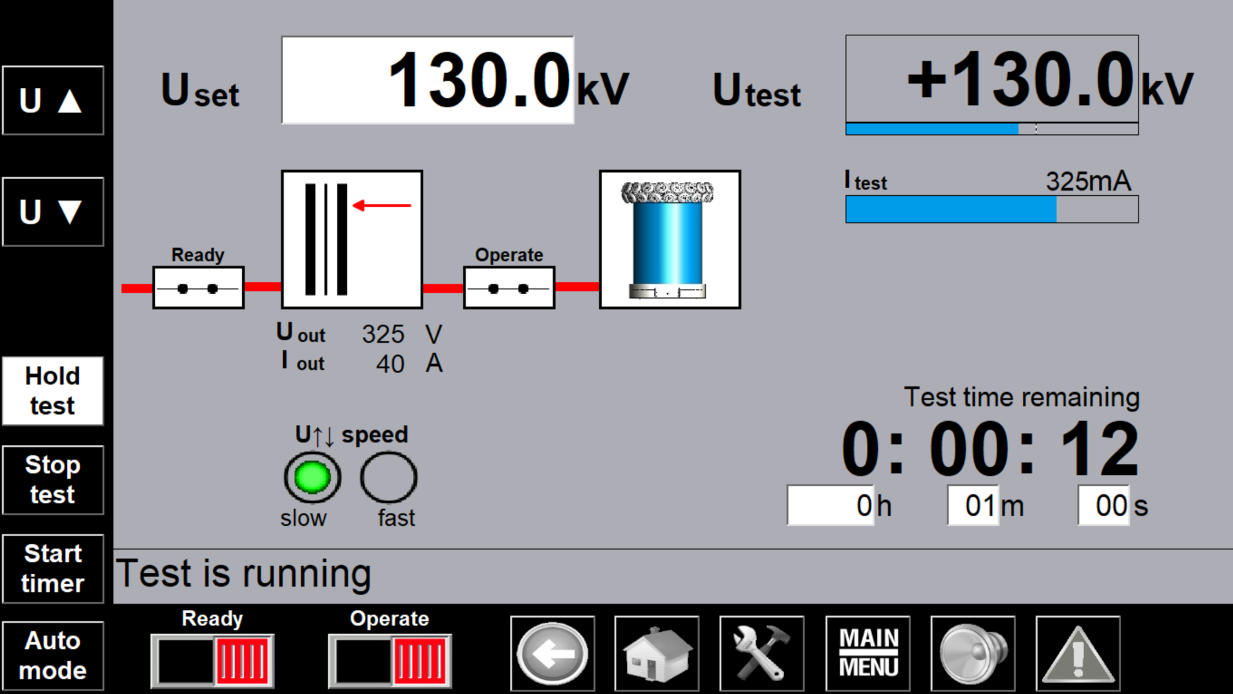This screenshot has width=1233, height=694.
Task: Click the transformer symbol box
Action: click(352, 239)
